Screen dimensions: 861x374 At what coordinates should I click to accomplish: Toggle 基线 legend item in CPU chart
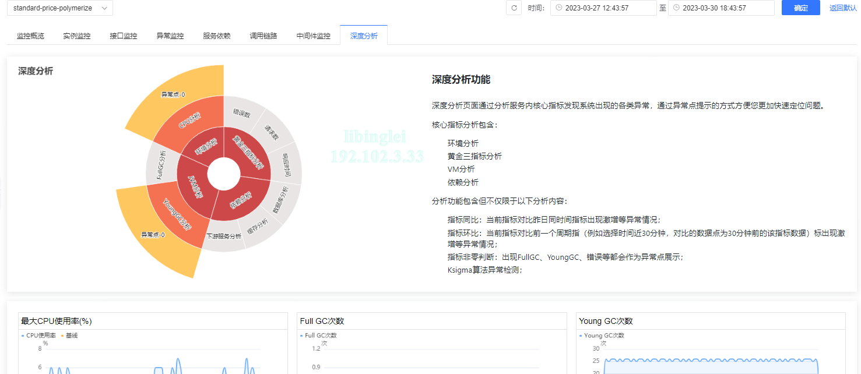pos(69,336)
